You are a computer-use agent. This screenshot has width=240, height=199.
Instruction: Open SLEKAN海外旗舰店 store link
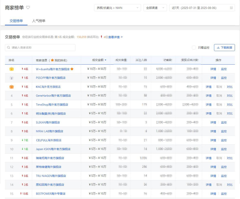(x=48, y=122)
